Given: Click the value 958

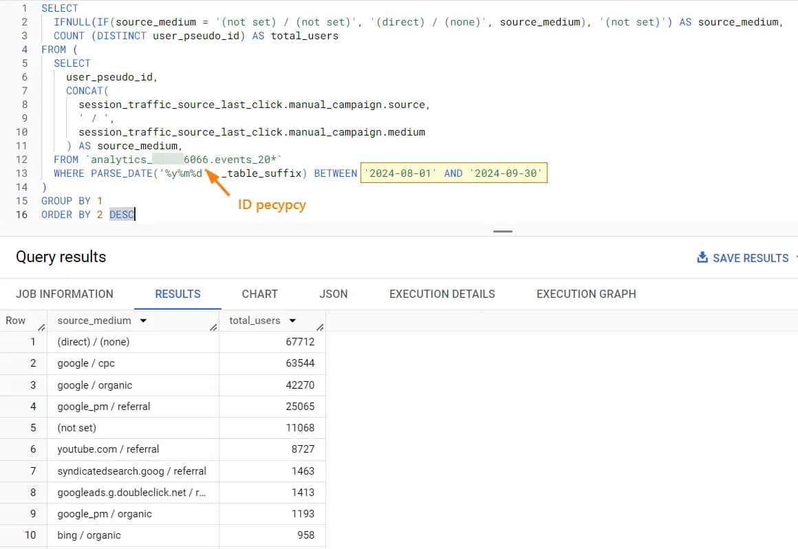Looking at the screenshot, I should click(306, 535).
